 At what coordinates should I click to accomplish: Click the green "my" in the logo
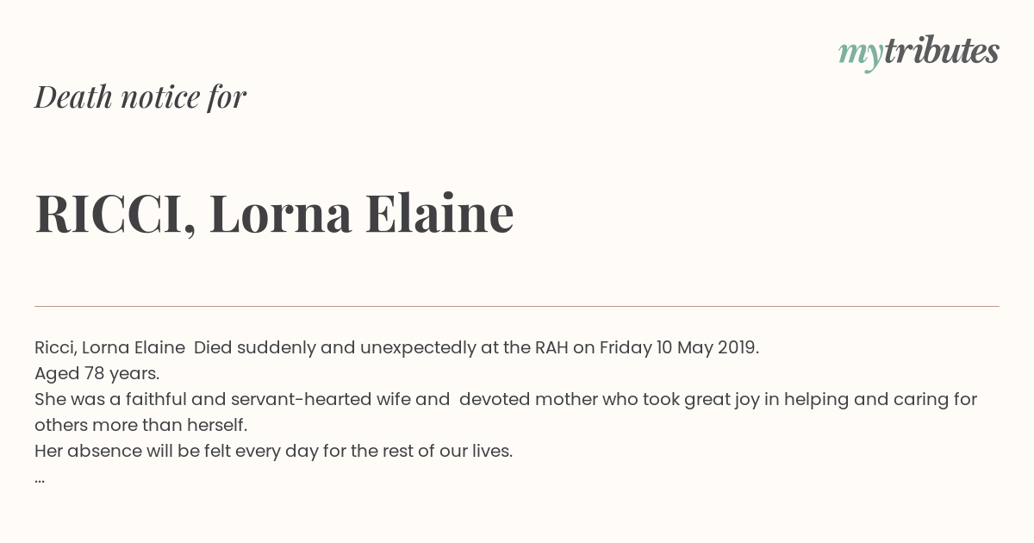[x=861, y=55]
